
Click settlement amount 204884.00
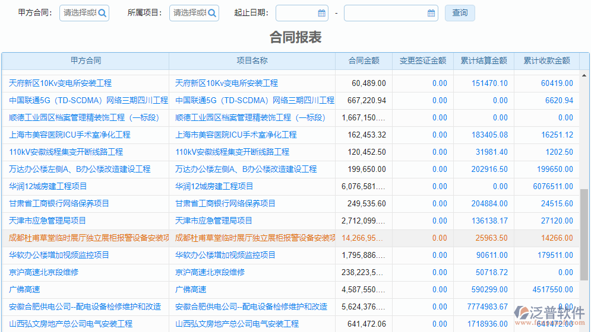489,203
